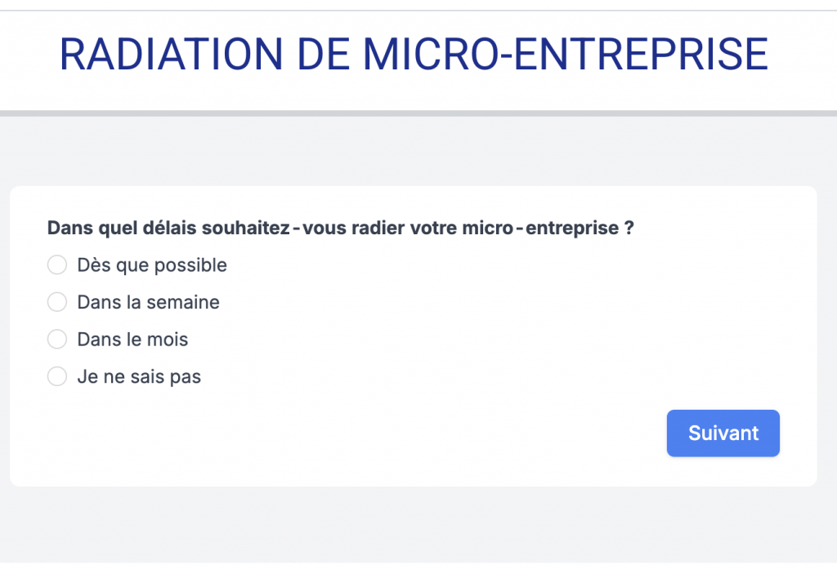837x569 pixels.
Task: Click the question mark ending the question
Action: point(629,229)
